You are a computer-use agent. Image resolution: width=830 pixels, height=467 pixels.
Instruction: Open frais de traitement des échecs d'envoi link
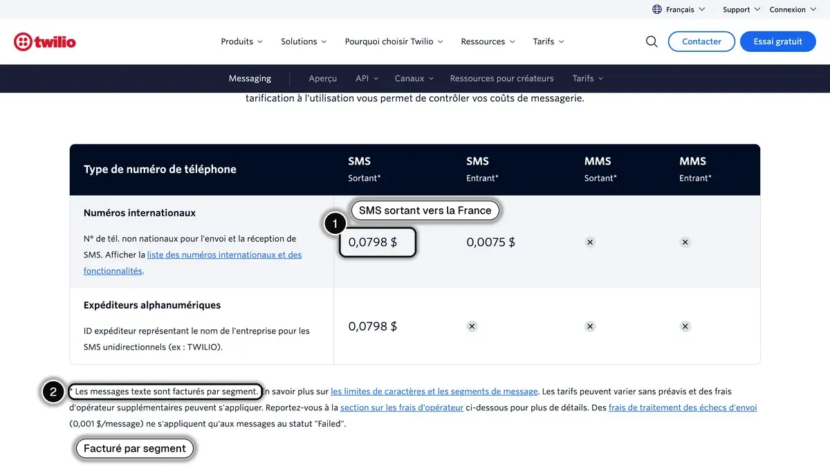pyautogui.click(x=683, y=408)
